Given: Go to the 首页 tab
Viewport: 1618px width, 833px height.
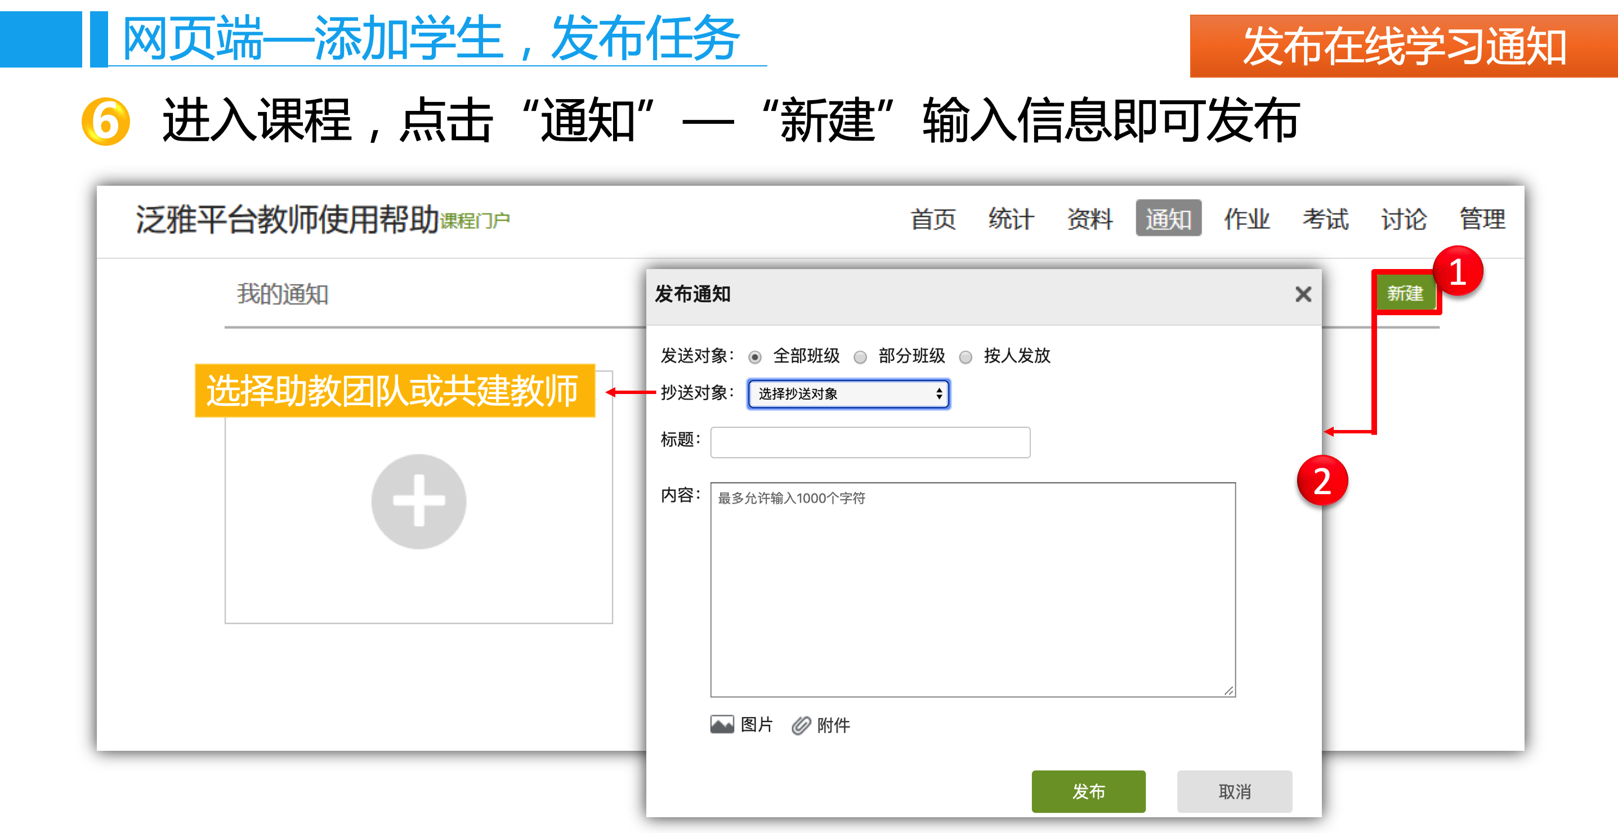Looking at the screenshot, I should (933, 219).
